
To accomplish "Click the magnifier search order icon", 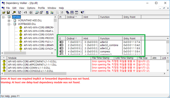I will (52, 13).
